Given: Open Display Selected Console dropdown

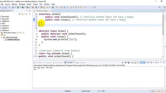Looking at the screenshot, I should pyautogui.click(x=154, y=63).
